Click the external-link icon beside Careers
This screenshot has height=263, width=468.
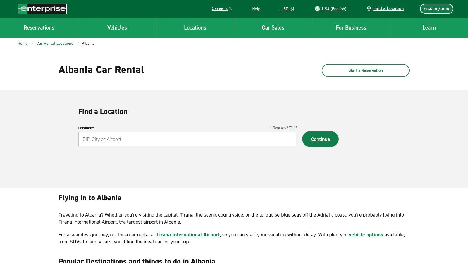(x=230, y=9)
